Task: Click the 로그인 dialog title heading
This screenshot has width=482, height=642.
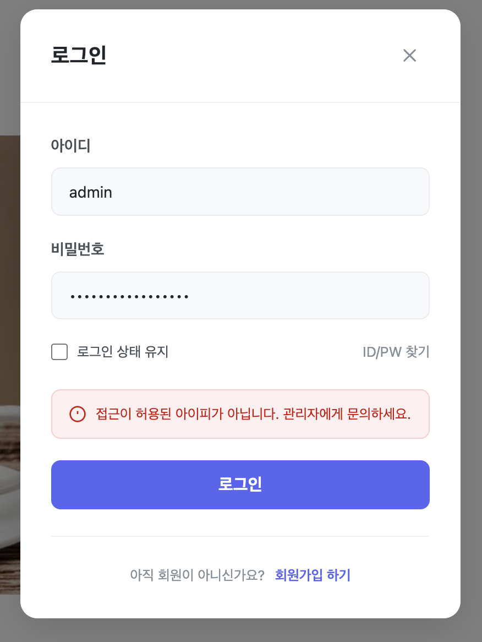Action: tap(79, 56)
